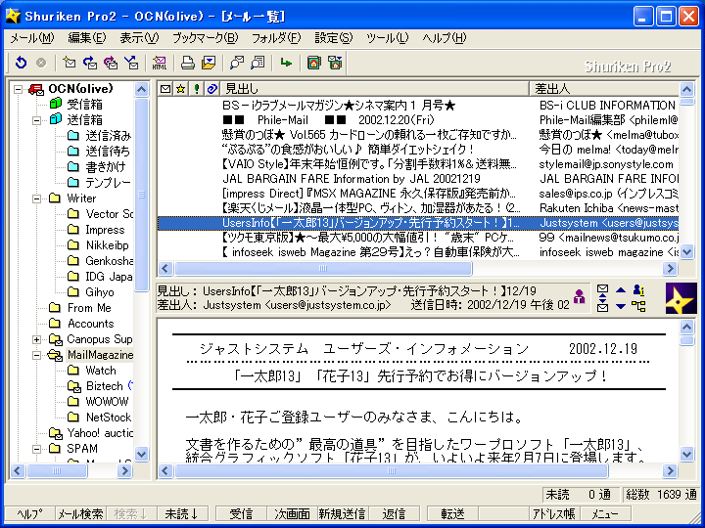The image size is (705, 528).
Task: Click the magnifier-over-envelope mail search icon
Action: pyautogui.click(x=237, y=63)
